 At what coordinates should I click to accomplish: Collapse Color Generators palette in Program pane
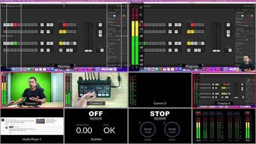pyautogui.click(x=240, y=13)
